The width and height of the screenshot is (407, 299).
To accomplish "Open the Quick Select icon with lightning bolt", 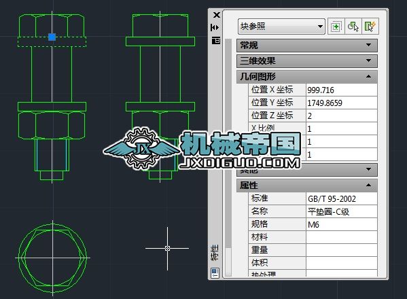I will click(370, 27).
